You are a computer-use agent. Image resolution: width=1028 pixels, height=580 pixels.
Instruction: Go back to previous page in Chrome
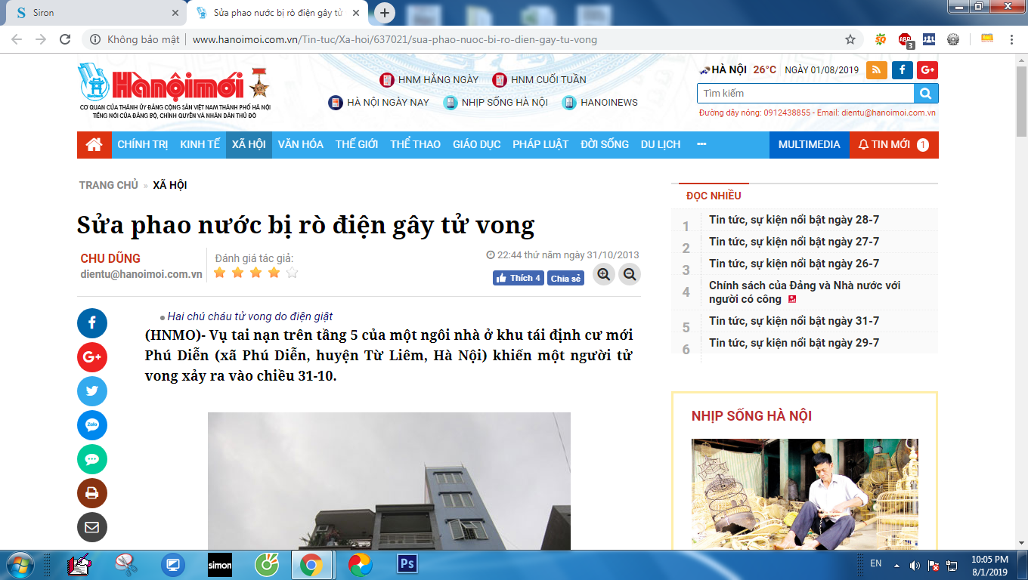[17, 39]
